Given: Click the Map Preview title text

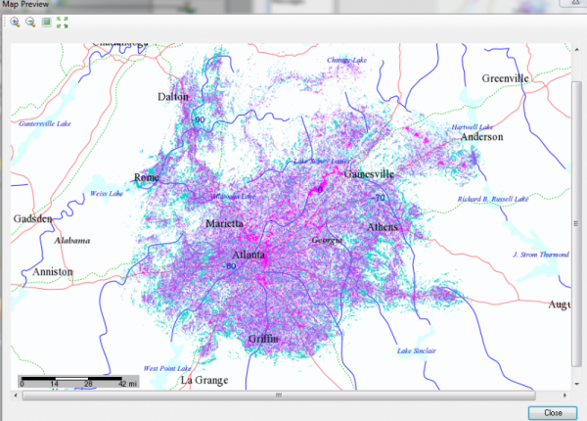Looking at the screenshot, I should click(25, 5).
